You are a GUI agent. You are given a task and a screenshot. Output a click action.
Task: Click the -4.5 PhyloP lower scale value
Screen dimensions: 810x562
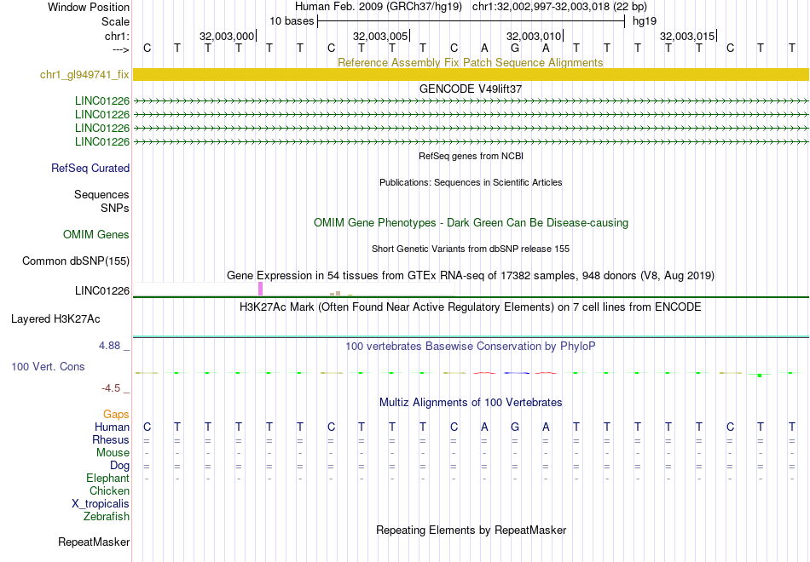click(x=111, y=388)
